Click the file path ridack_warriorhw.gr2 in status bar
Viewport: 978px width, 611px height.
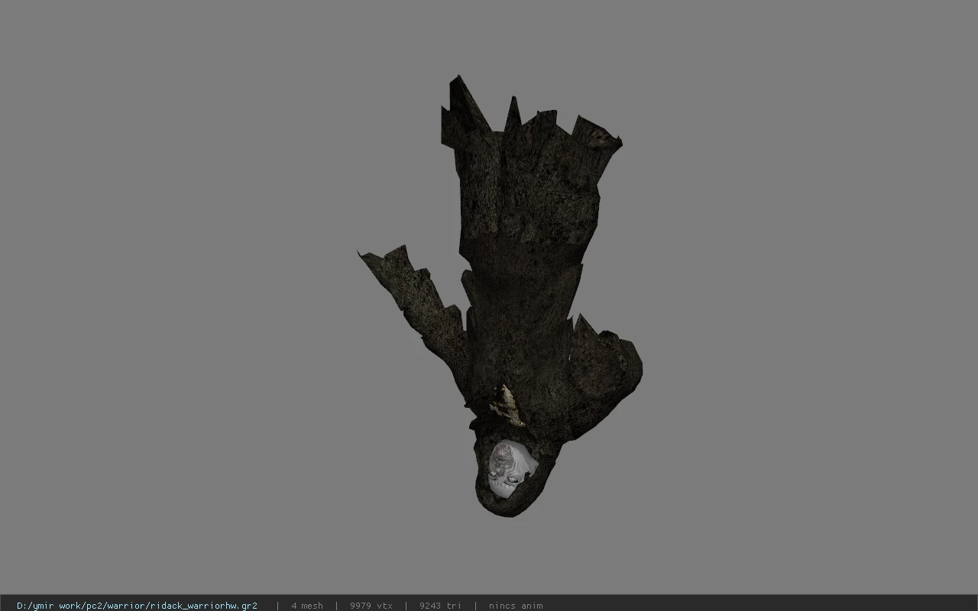point(137,606)
